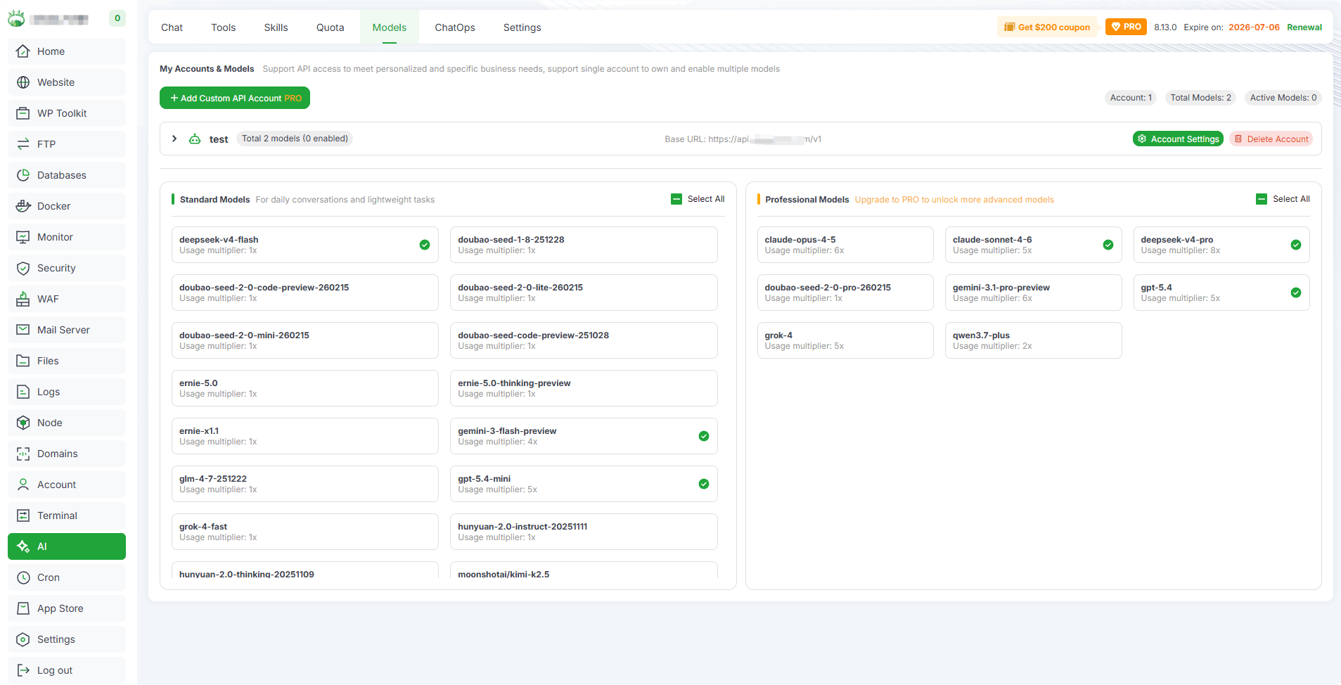Image resolution: width=1341 pixels, height=685 pixels.
Task: Click the 'Account: 1' counter
Action: tap(1131, 98)
